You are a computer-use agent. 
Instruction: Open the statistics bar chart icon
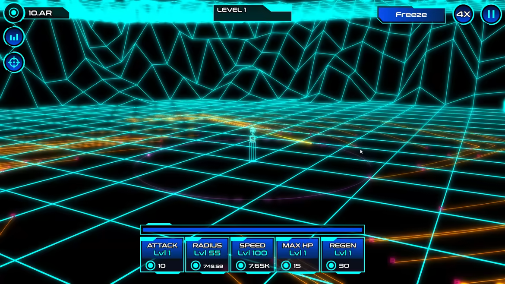[x=14, y=38]
